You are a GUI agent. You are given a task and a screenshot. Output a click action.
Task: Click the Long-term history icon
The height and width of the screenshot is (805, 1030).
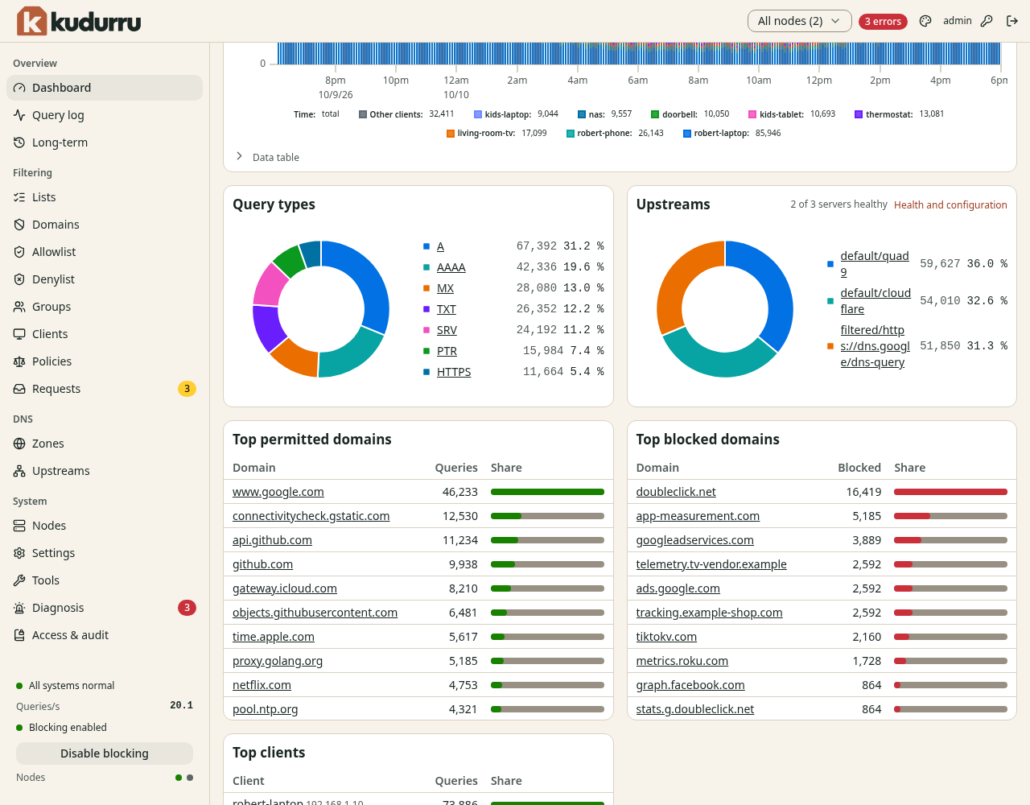[x=19, y=142]
